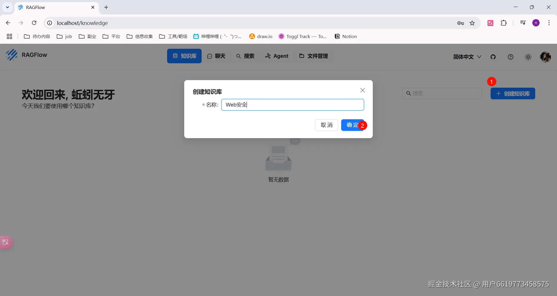
Task: Open the help question mark icon
Action: coord(511,57)
